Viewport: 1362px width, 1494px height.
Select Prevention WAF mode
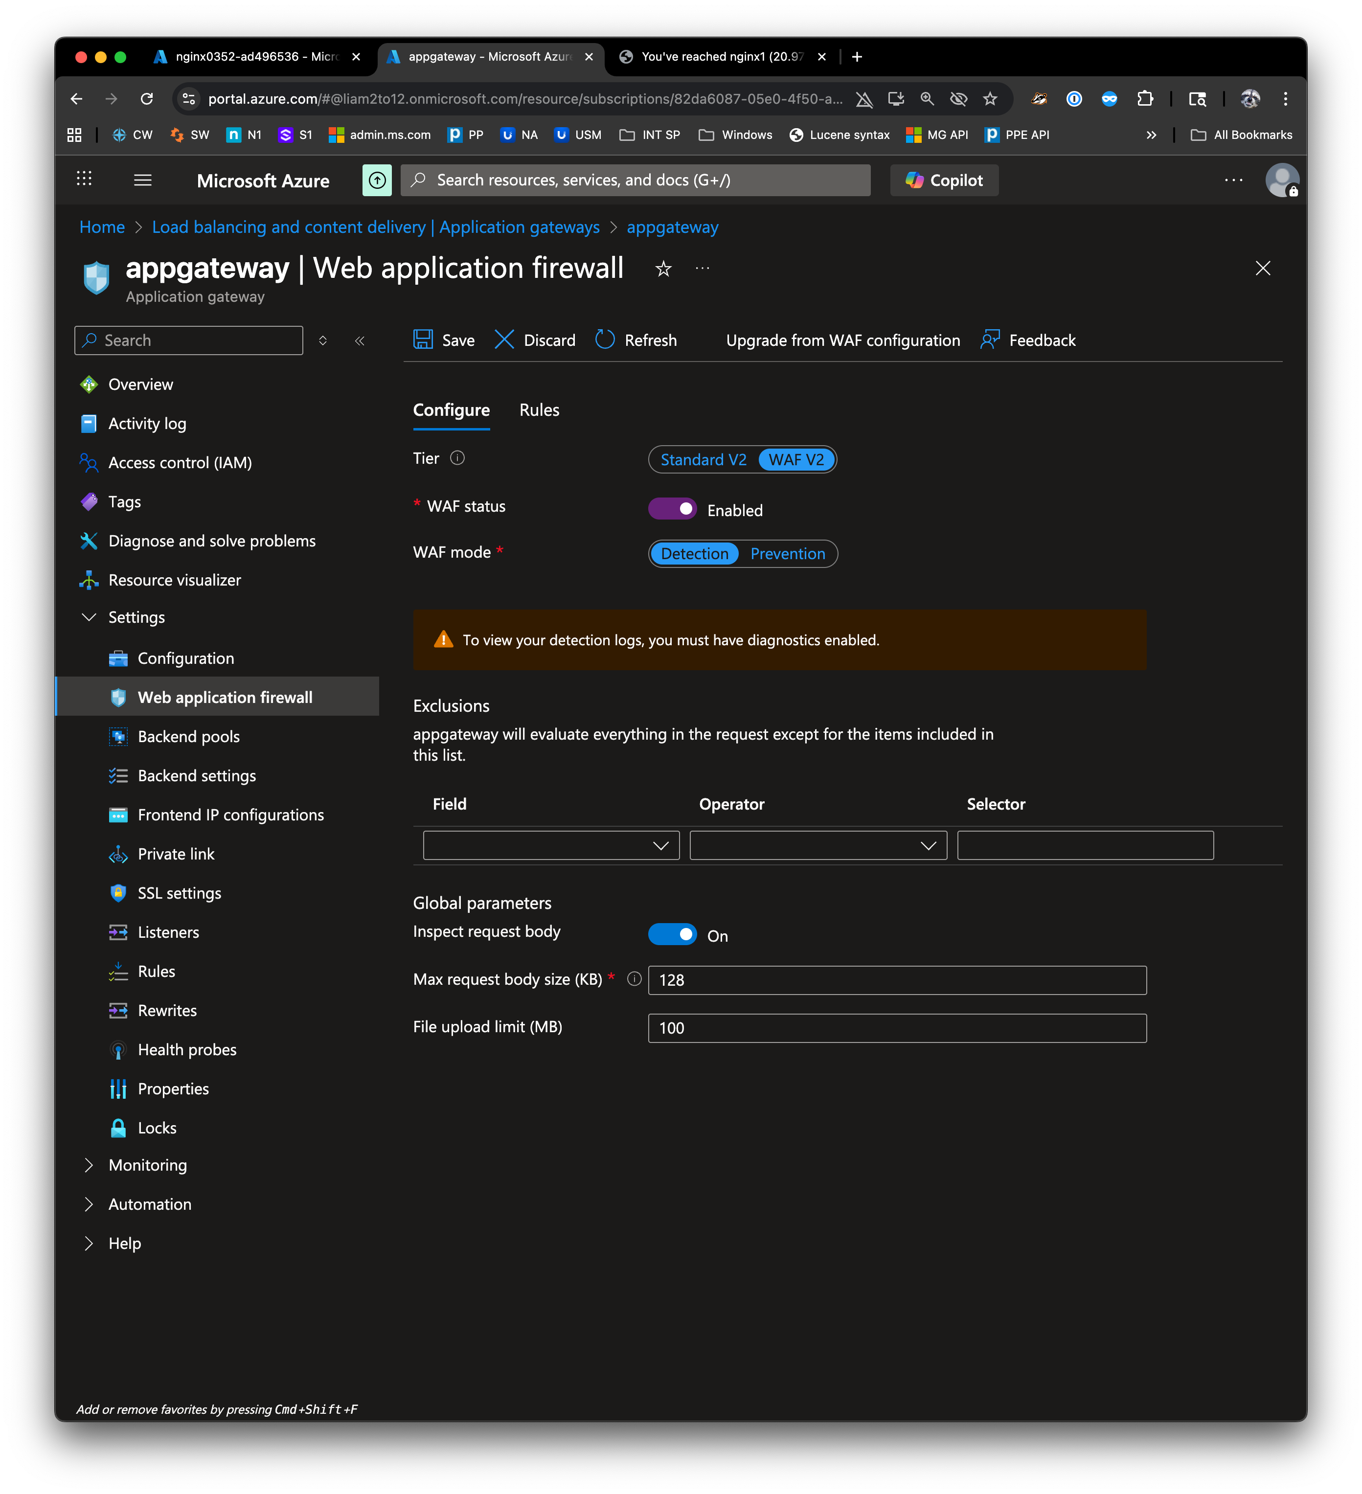pyautogui.click(x=787, y=554)
